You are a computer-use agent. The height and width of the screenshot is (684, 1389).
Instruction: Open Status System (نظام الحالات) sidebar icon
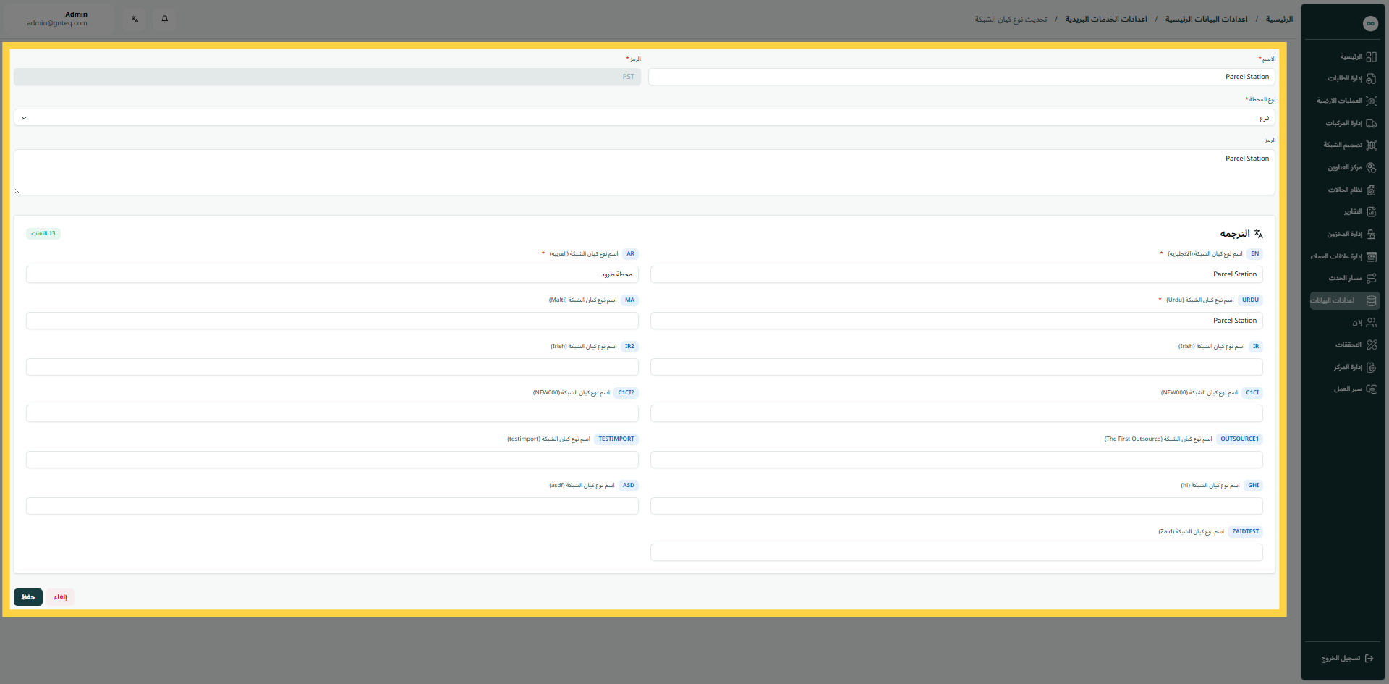pyautogui.click(x=1371, y=190)
